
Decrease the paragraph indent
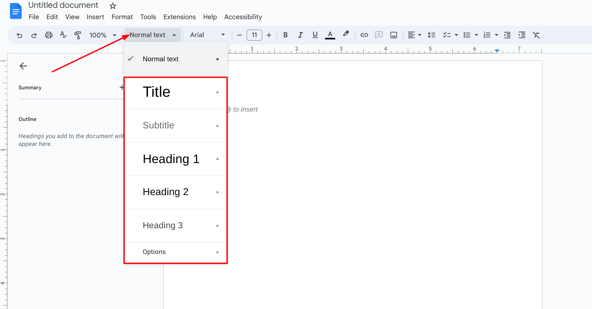click(507, 35)
